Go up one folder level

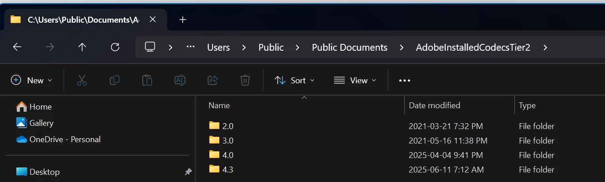tap(82, 47)
